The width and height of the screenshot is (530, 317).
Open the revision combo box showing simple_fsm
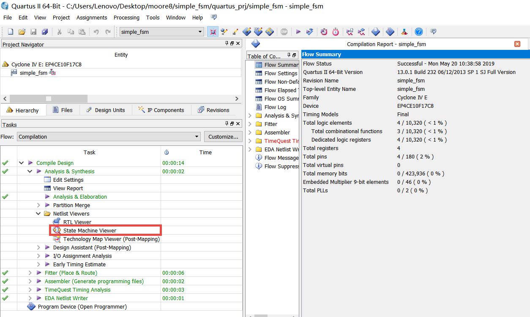(162, 32)
